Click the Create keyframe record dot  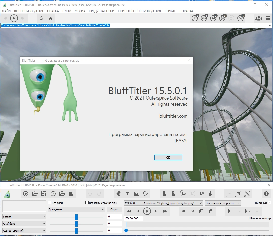pos(184,211)
